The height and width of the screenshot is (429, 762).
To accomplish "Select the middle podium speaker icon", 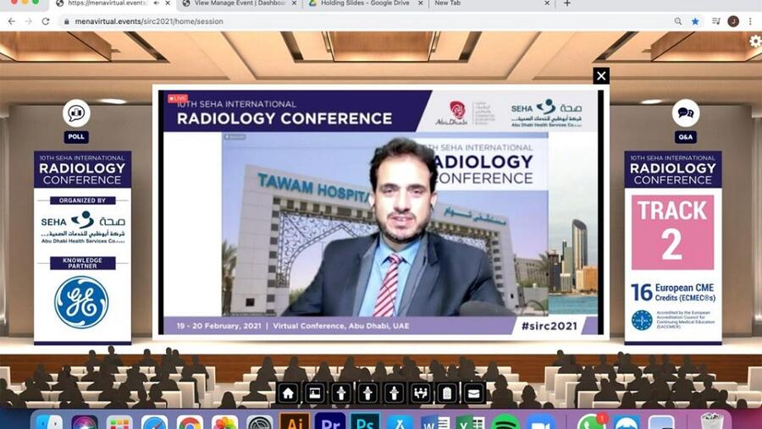I will click(x=368, y=393).
